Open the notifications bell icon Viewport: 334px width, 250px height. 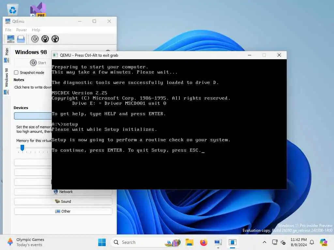(x=312, y=242)
